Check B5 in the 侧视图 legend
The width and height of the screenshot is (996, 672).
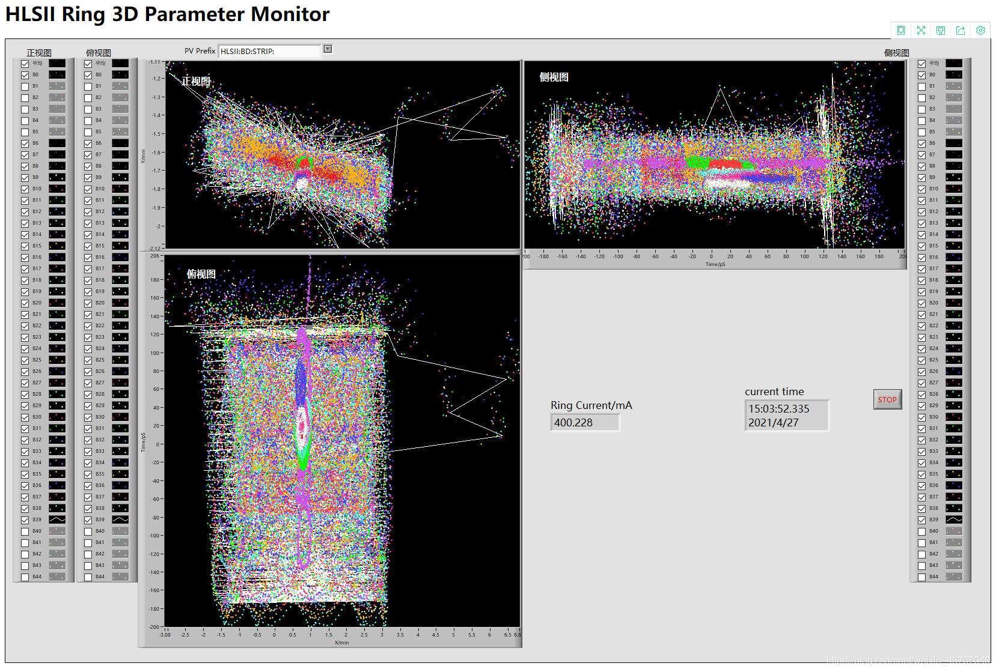pos(921,132)
